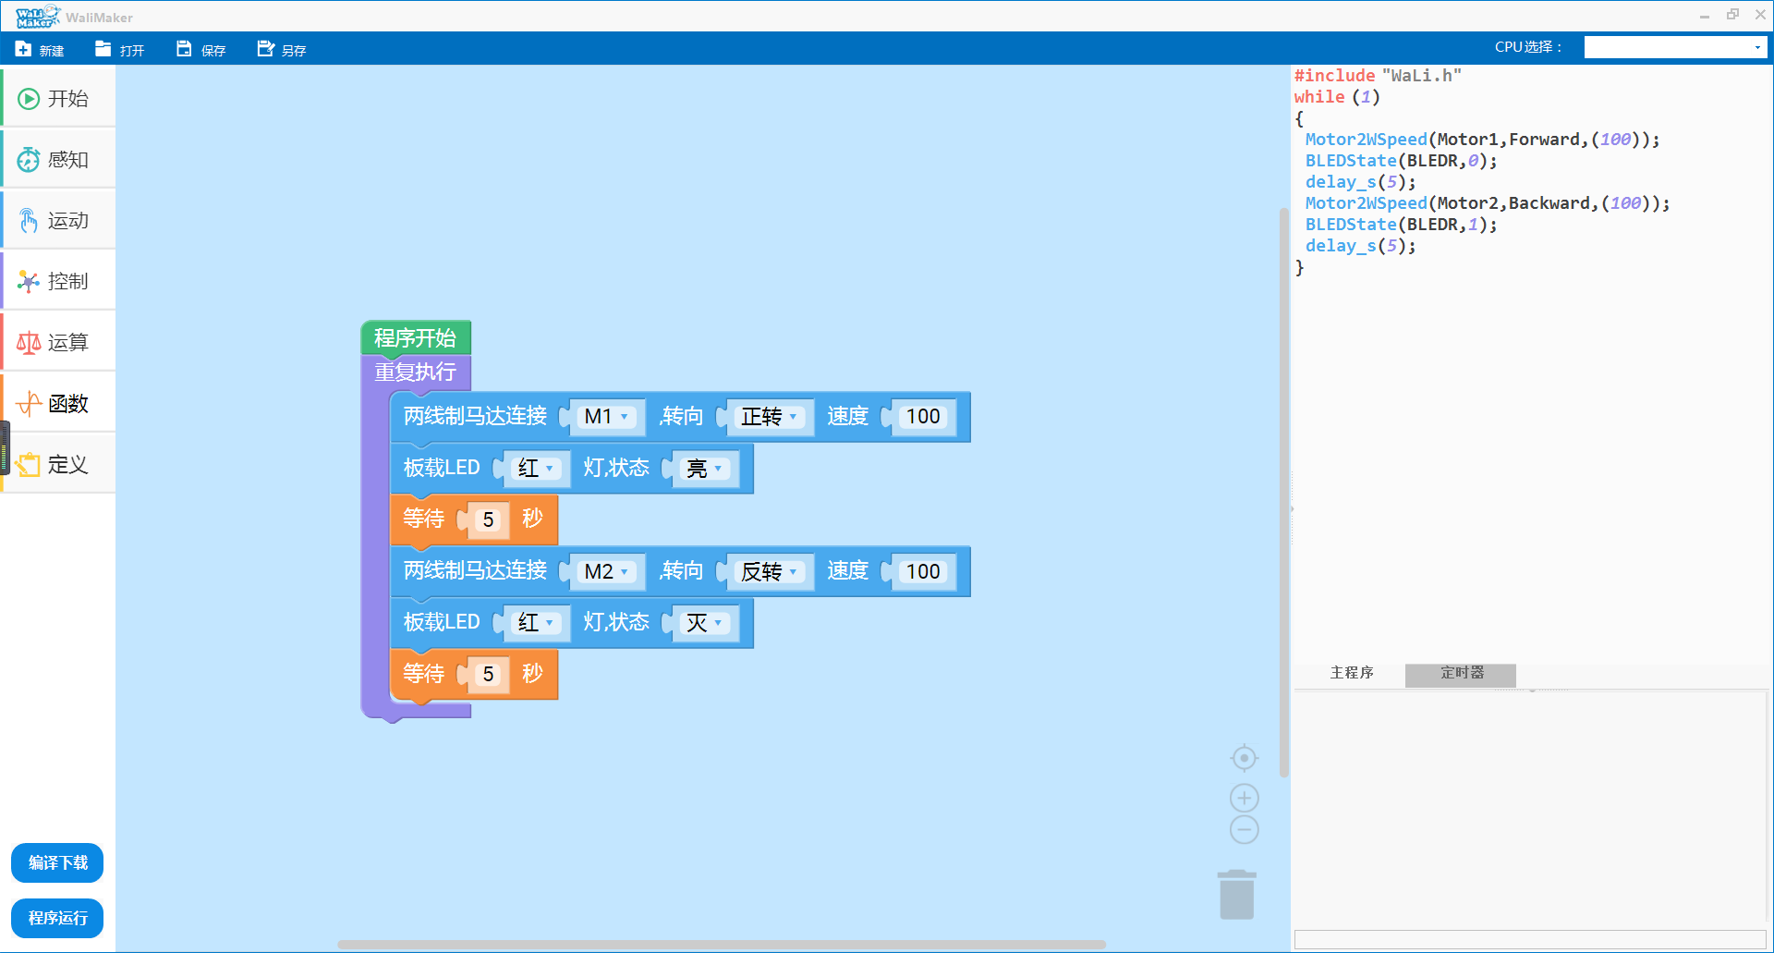Expand the CPU选择 combo box
The image size is (1774, 953).
[1756, 48]
